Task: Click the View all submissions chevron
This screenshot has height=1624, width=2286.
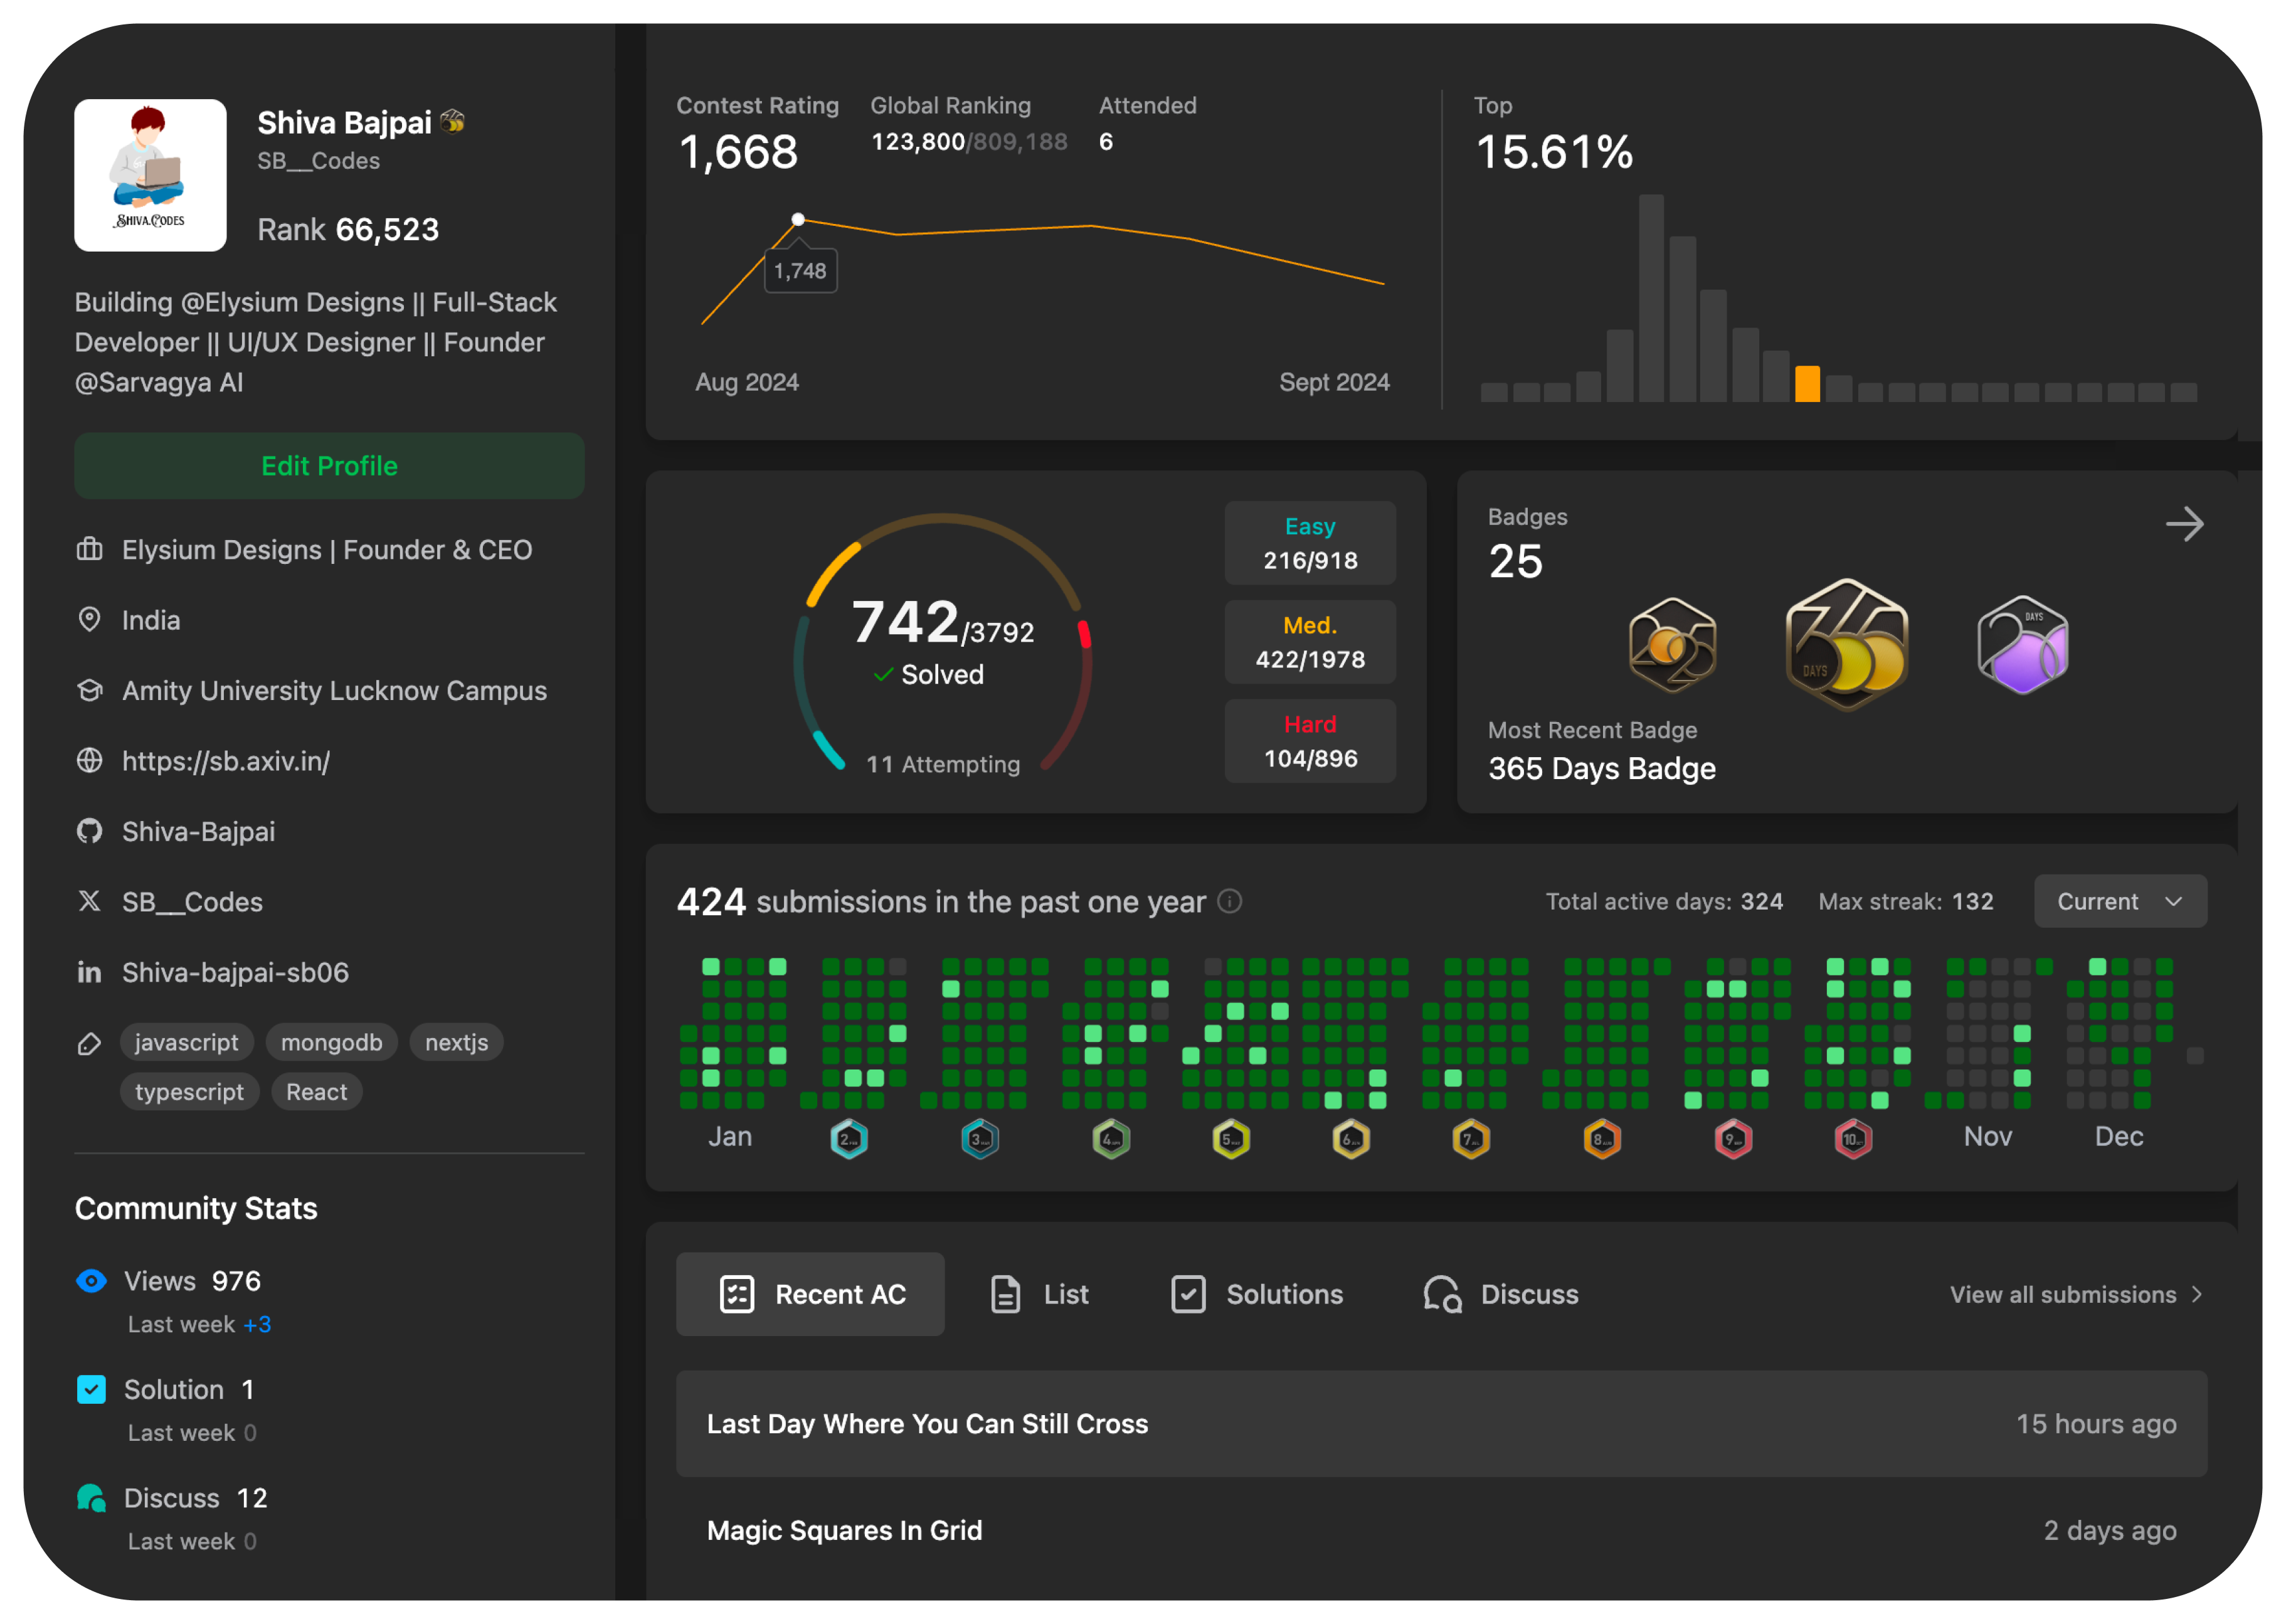Action: point(2196,1295)
